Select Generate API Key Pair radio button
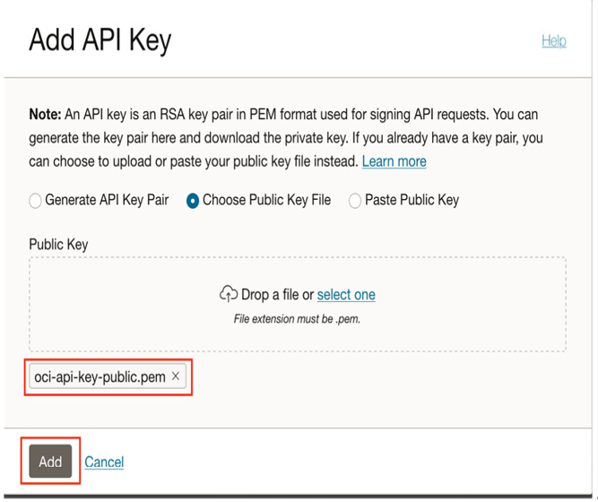598x502 pixels. point(35,201)
